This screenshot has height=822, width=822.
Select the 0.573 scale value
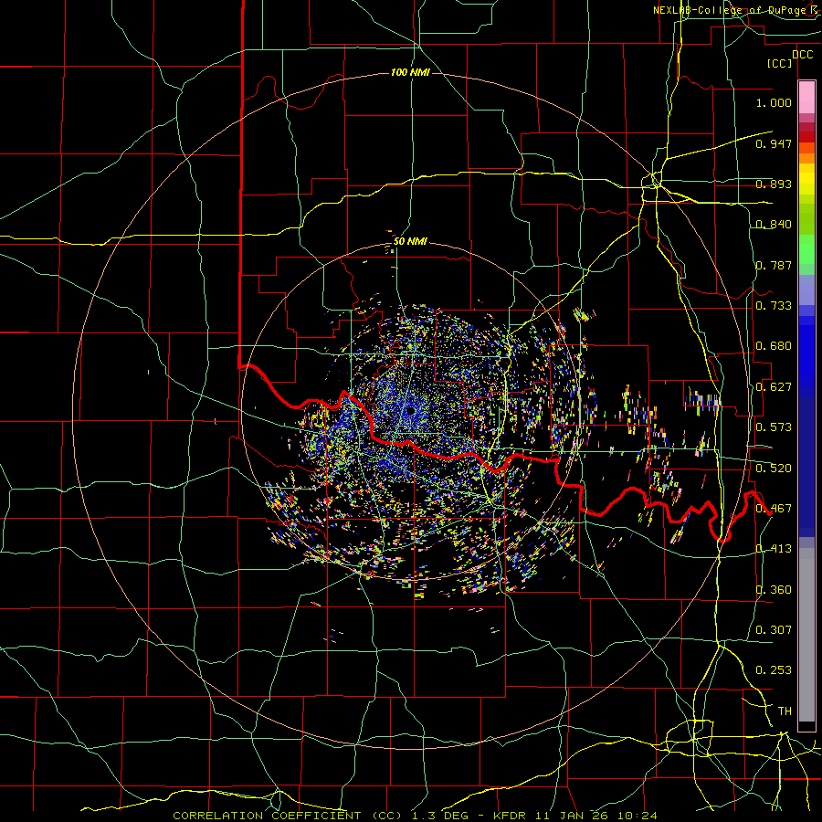pyautogui.click(x=774, y=427)
